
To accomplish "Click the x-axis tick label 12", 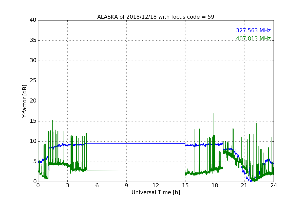I will pos(156,186).
